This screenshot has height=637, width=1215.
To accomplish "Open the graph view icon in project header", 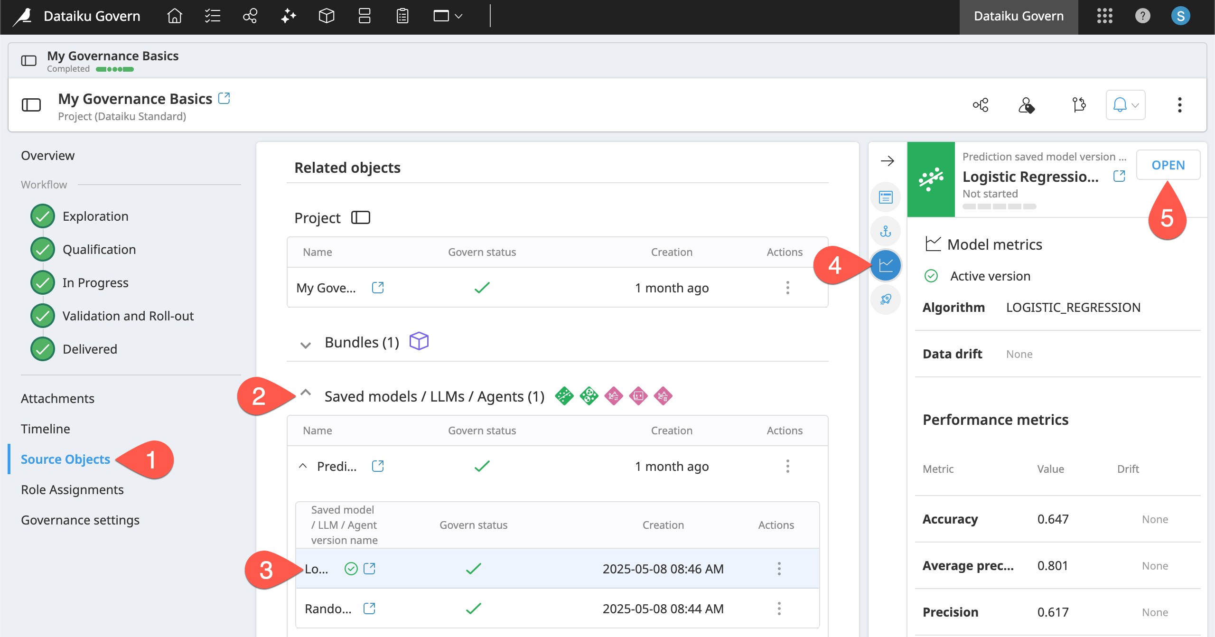I will (x=981, y=105).
